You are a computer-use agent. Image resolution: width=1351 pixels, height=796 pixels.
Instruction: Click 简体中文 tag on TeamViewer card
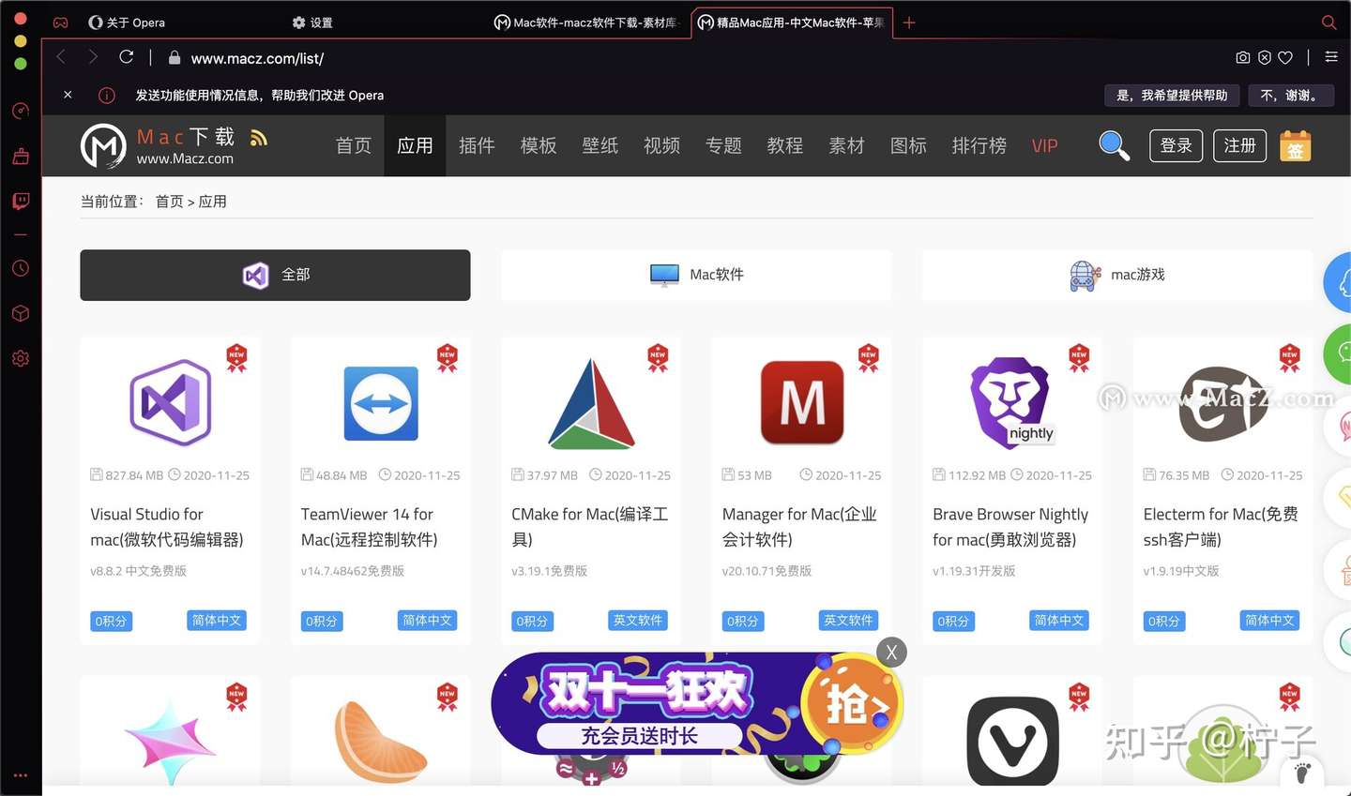pyautogui.click(x=427, y=621)
